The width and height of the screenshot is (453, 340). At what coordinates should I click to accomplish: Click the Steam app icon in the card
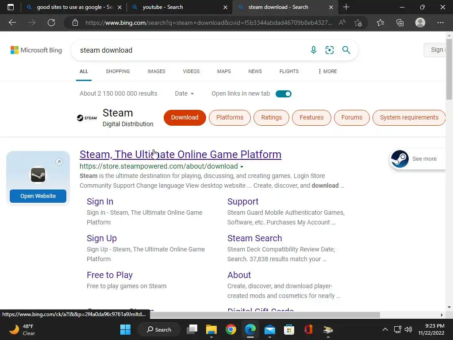point(38,175)
